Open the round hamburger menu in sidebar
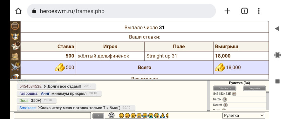This screenshot has height=119, width=286. 15,26
